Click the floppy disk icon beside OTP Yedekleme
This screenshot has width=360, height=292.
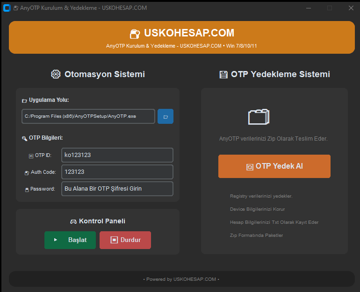(x=223, y=75)
